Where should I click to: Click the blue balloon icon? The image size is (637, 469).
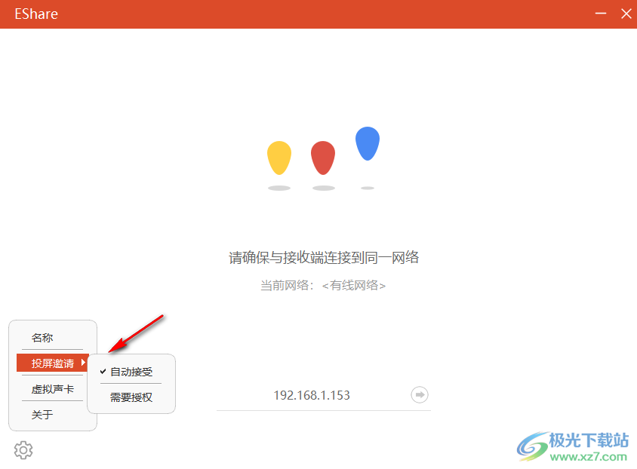(368, 143)
